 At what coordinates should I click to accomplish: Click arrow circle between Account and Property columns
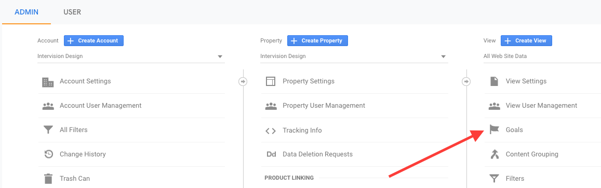click(x=243, y=81)
